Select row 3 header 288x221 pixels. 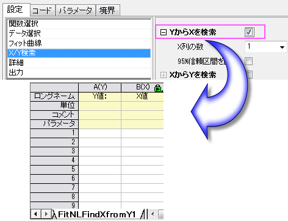tap(54, 151)
